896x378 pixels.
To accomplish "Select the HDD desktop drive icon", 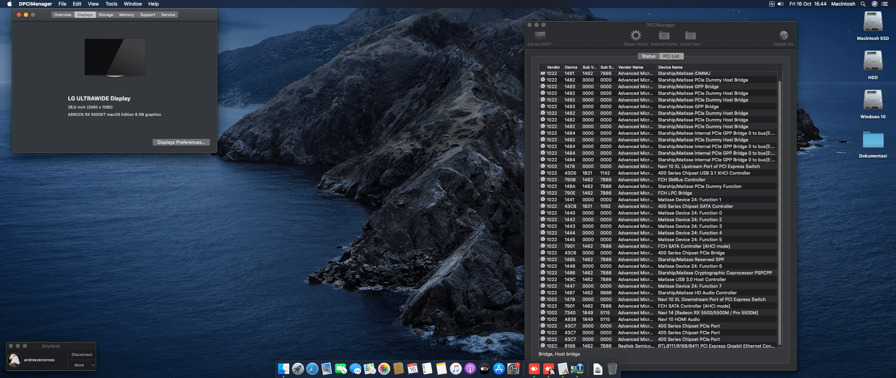I will 873,65.
